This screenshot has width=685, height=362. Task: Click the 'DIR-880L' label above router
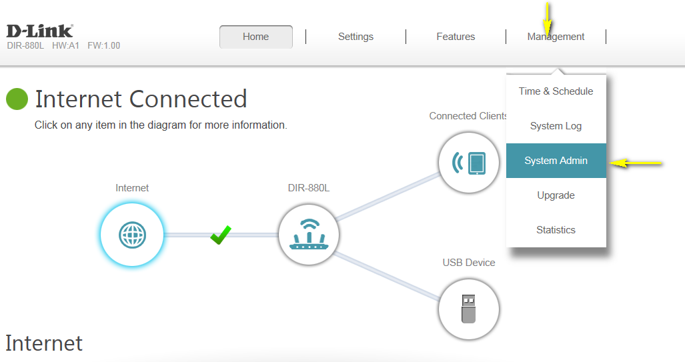pyautogui.click(x=308, y=188)
